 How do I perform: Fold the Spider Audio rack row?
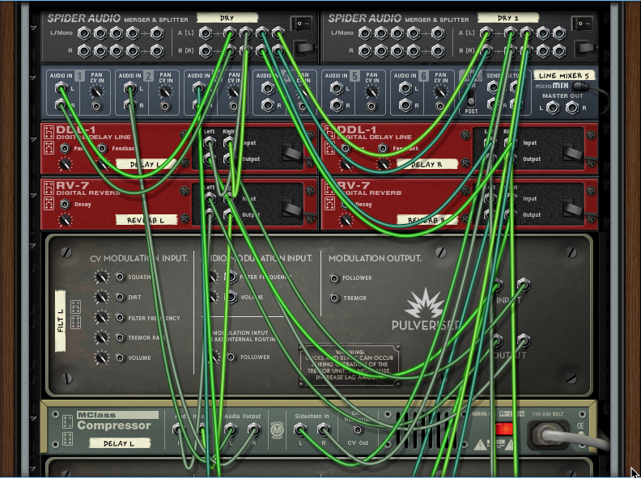33,27
